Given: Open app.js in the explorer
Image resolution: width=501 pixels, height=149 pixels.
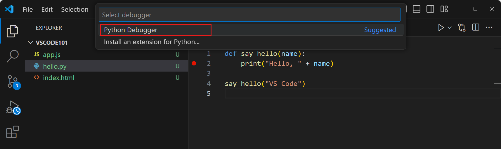Looking at the screenshot, I should (x=52, y=55).
